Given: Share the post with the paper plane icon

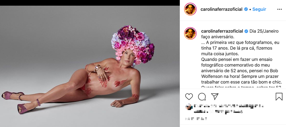Looking at the screenshot, I should [x=214, y=97].
